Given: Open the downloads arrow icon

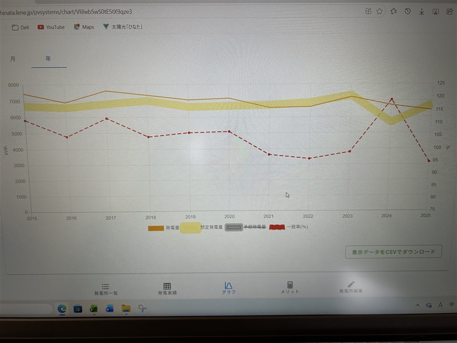Looking at the screenshot, I should point(421,11).
